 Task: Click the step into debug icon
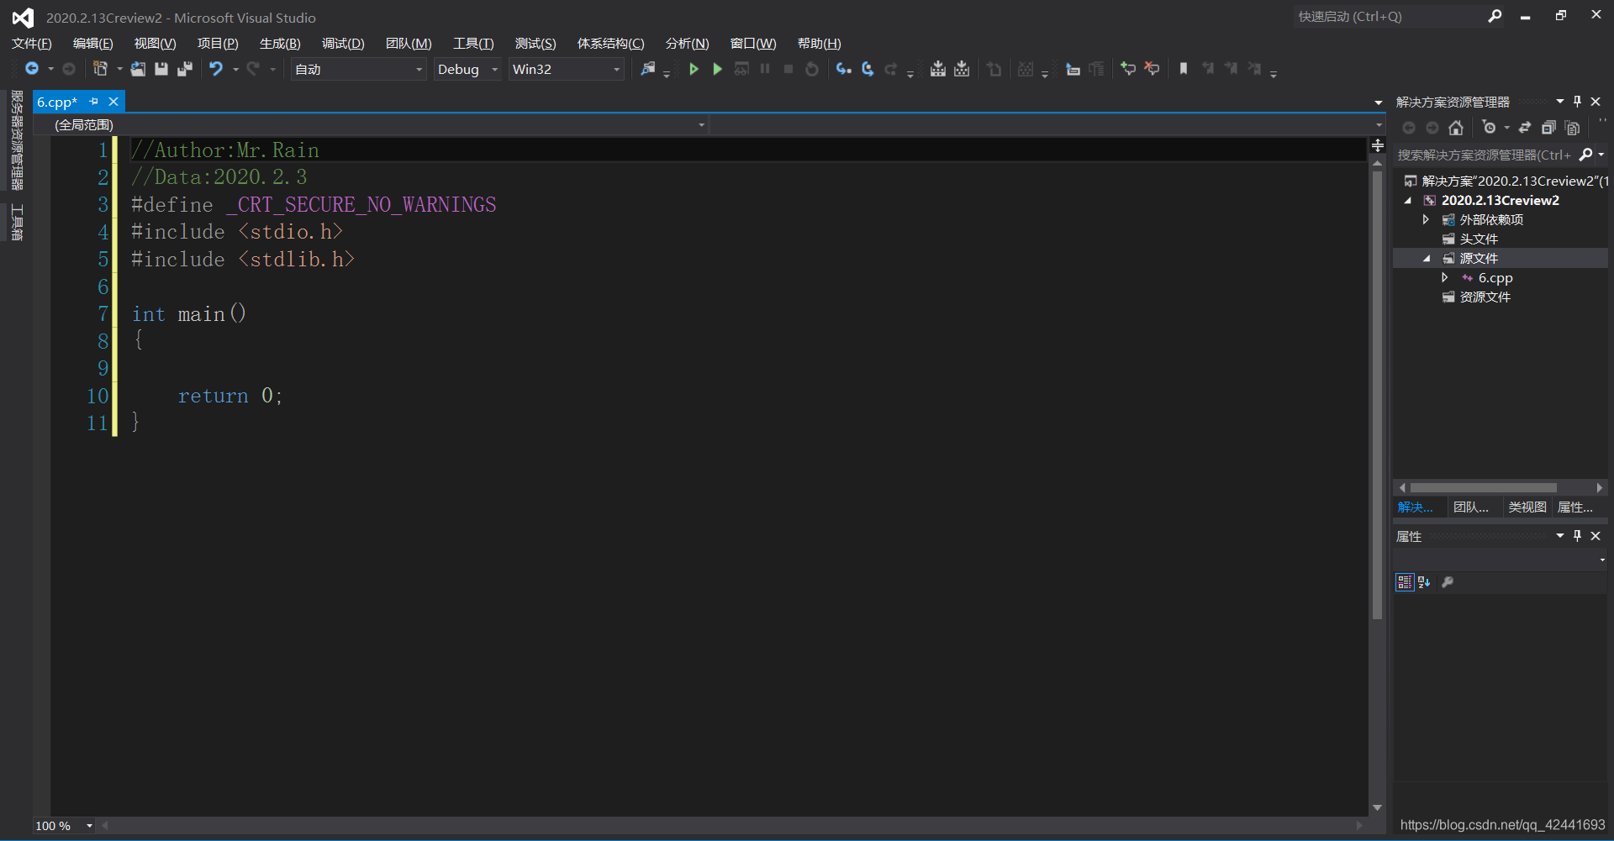(843, 69)
